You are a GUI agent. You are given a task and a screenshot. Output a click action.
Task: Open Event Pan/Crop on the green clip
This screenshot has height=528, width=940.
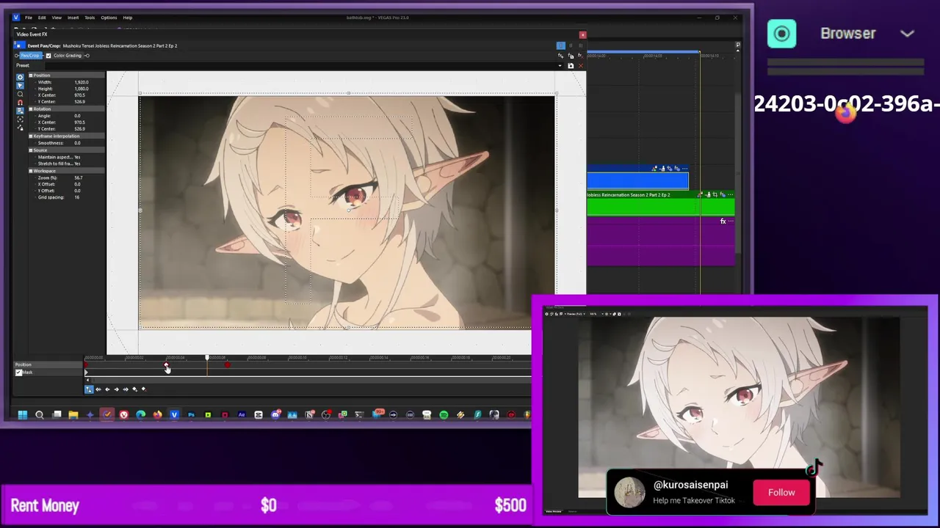point(715,194)
